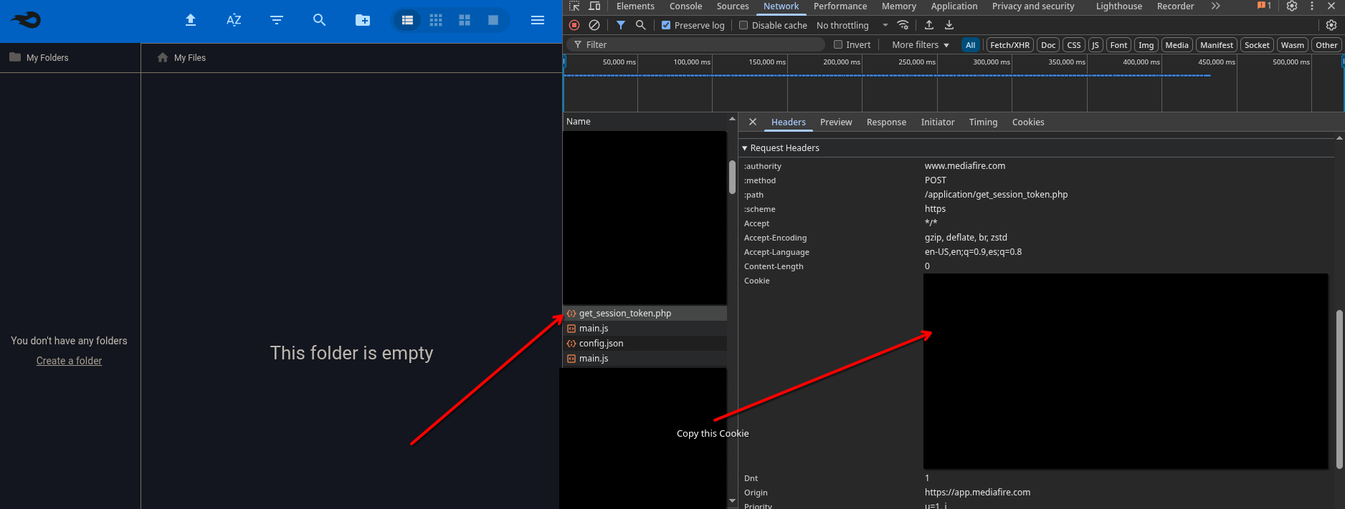This screenshot has width=1345, height=509.
Task: Enable the Disable cache checkbox
Action: (743, 25)
